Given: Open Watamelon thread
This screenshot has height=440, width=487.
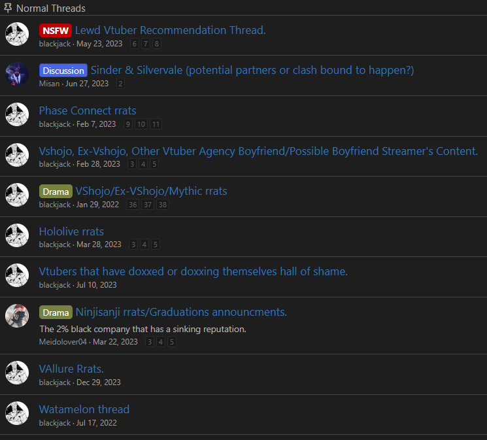Looking at the screenshot, I should coord(84,409).
